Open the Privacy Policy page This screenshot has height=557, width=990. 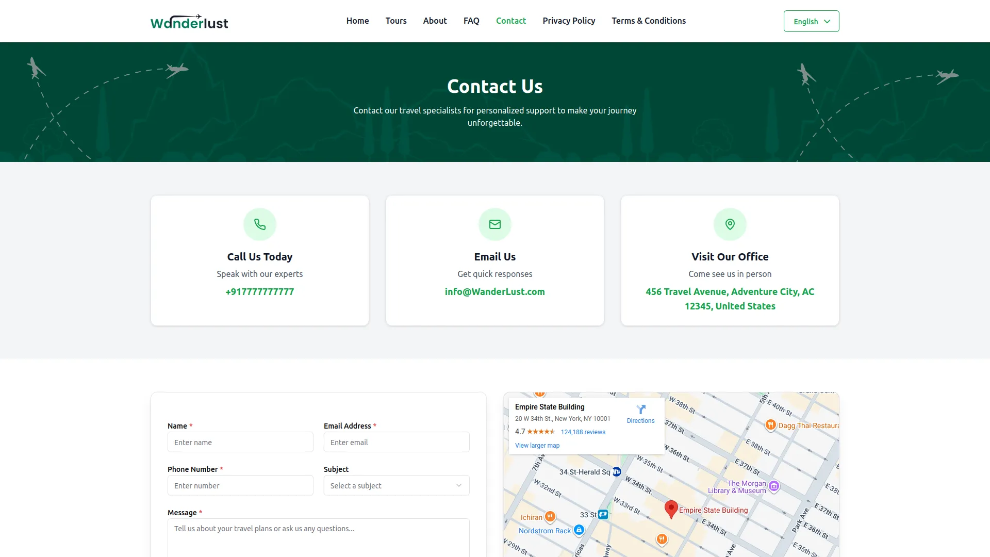tap(569, 21)
